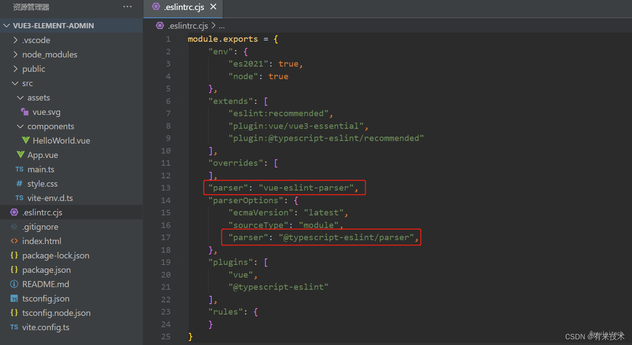Screen dimensions: 632x345
Task: Open package.json from the file explorer
Action: click(x=46, y=270)
